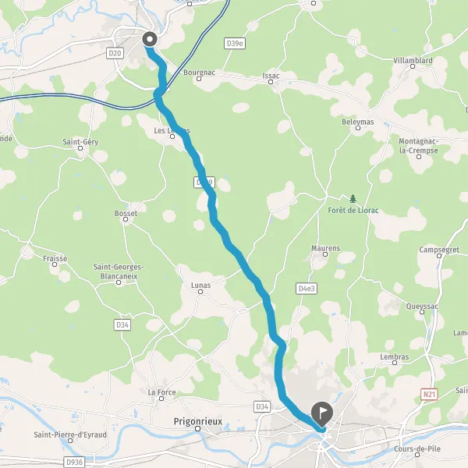Click the Maurens place label
This screenshot has height=468, width=468.
pos(325,248)
